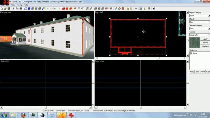Open context help with arrow-question icon

pos(154,9)
